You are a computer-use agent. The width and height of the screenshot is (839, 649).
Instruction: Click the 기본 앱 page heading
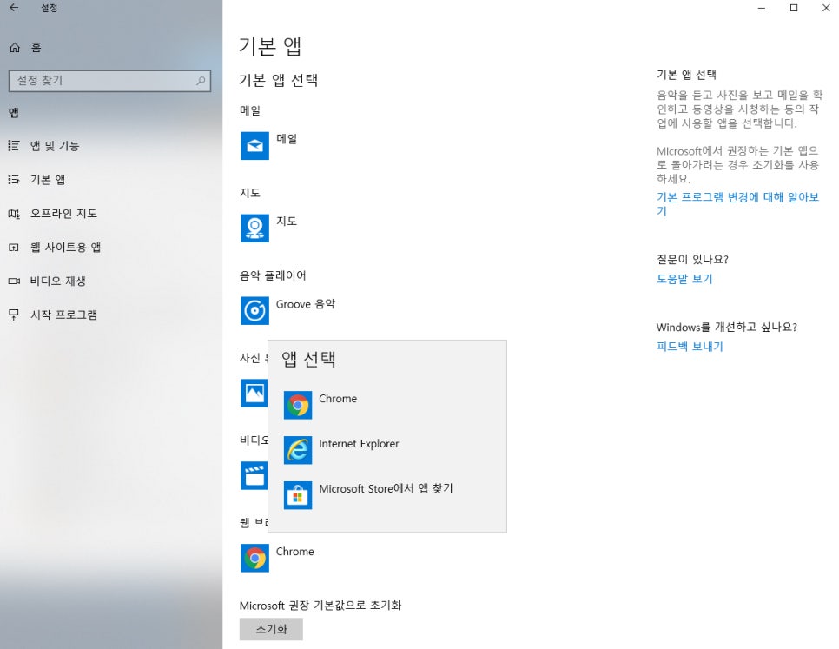point(270,46)
